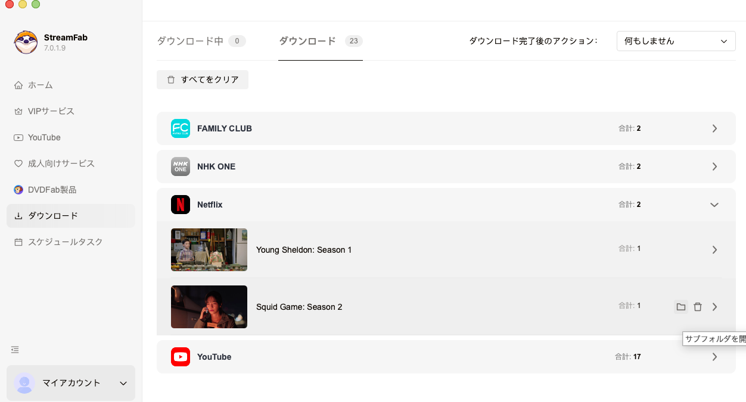Click the NHK ONE logo icon

tap(181, 167)
